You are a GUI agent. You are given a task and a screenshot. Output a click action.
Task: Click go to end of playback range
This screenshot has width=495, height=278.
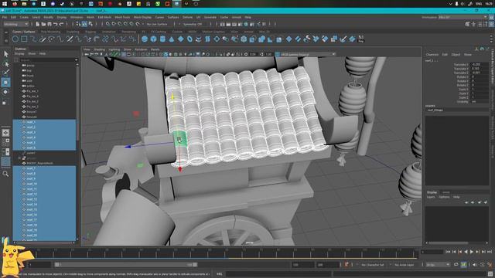click(490, 252)
